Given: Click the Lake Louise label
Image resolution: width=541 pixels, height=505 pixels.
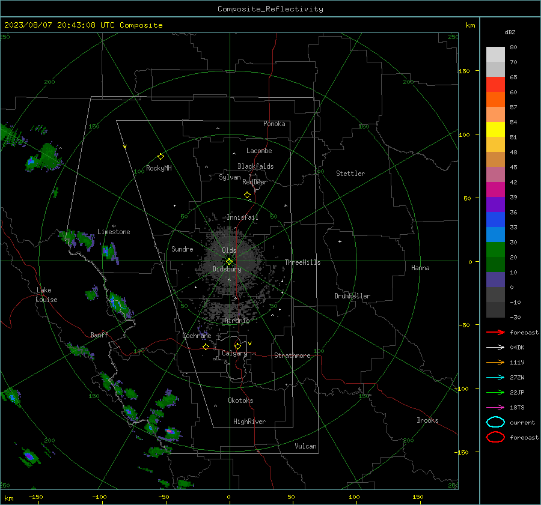Looking at the screenshot, I should click(x=46, y=295).
